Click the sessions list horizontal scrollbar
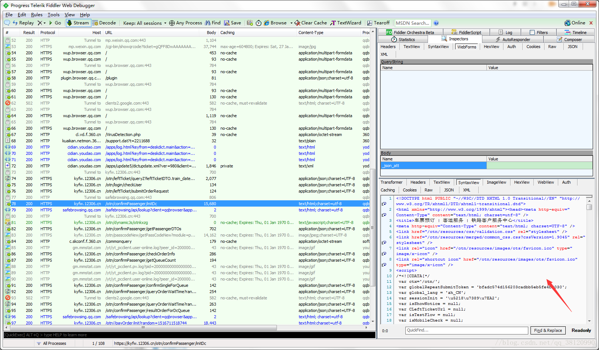The height and width of the screenshot is (350, 599). pos(143,327)
